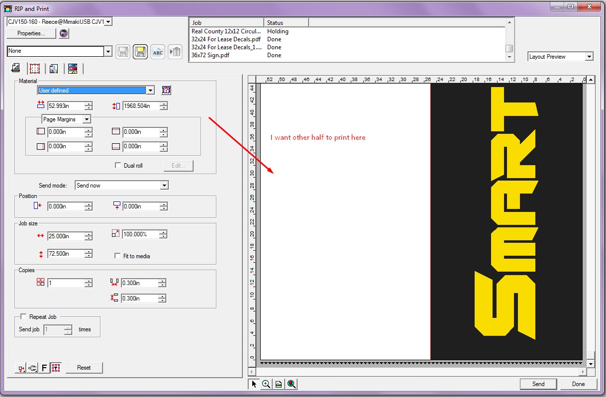Select the zoom-in magnifier tool
Screen dimensions: 606x397
(266, 384)
